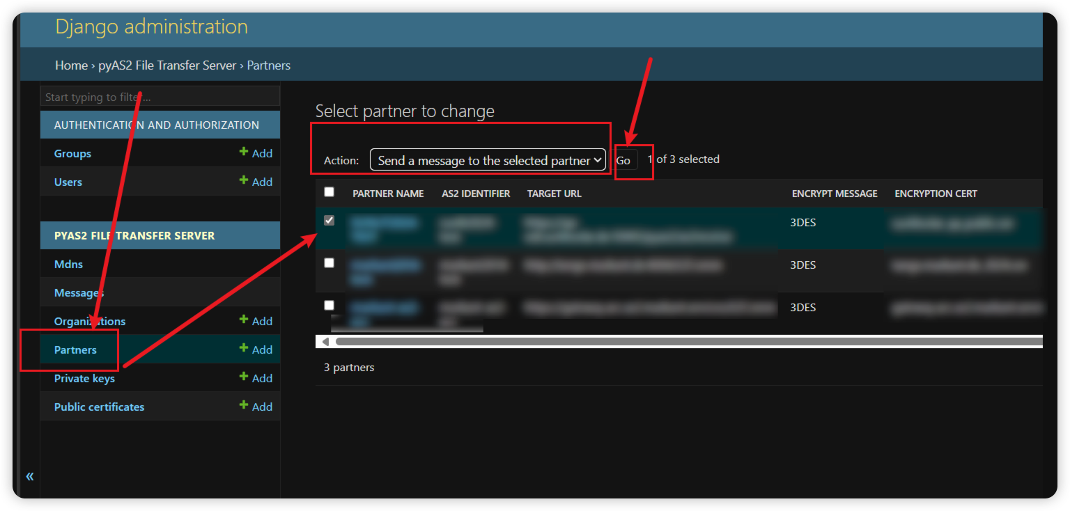Click the Add icon next to Groups

point(256,153)
